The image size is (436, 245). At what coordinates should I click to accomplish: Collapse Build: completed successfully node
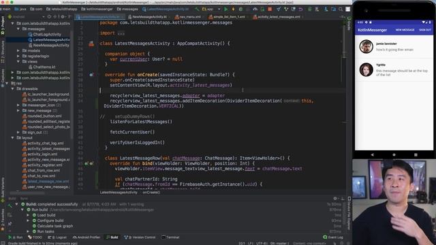16,204
